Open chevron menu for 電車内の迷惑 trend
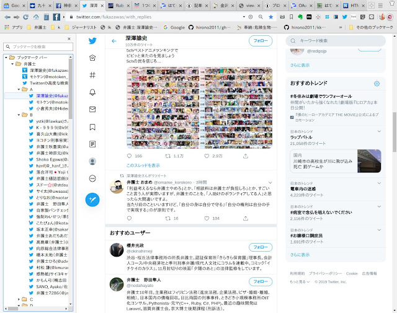This screenshot has height=313, width=397. click(x=379, y=183)
